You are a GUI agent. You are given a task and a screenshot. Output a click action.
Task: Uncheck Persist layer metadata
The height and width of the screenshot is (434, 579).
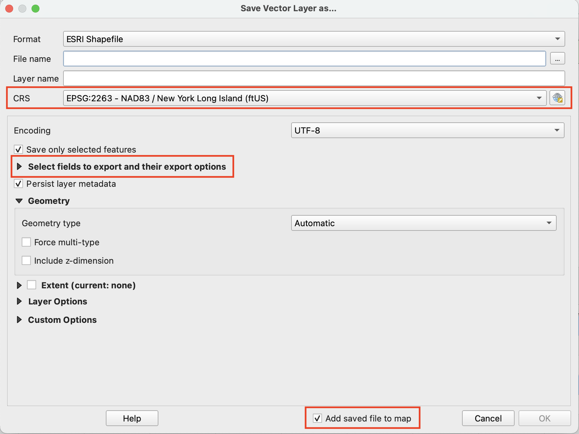pos(18,183)
